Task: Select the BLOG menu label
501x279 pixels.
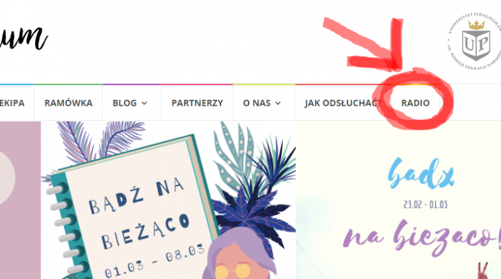Action: [x=125, y=103]
